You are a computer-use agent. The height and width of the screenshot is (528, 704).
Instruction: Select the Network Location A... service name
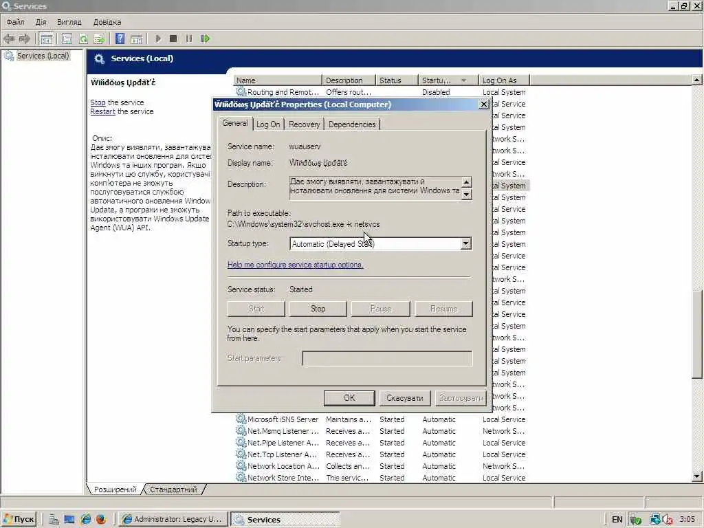[x=283, y=466]
